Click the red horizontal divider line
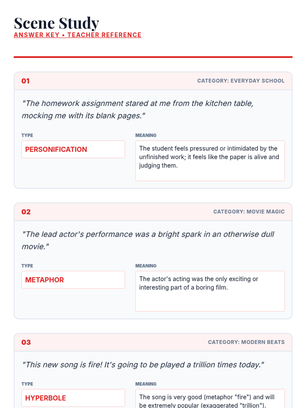The width and height of the screenshot is (306, 408). [x=153, y=57]
